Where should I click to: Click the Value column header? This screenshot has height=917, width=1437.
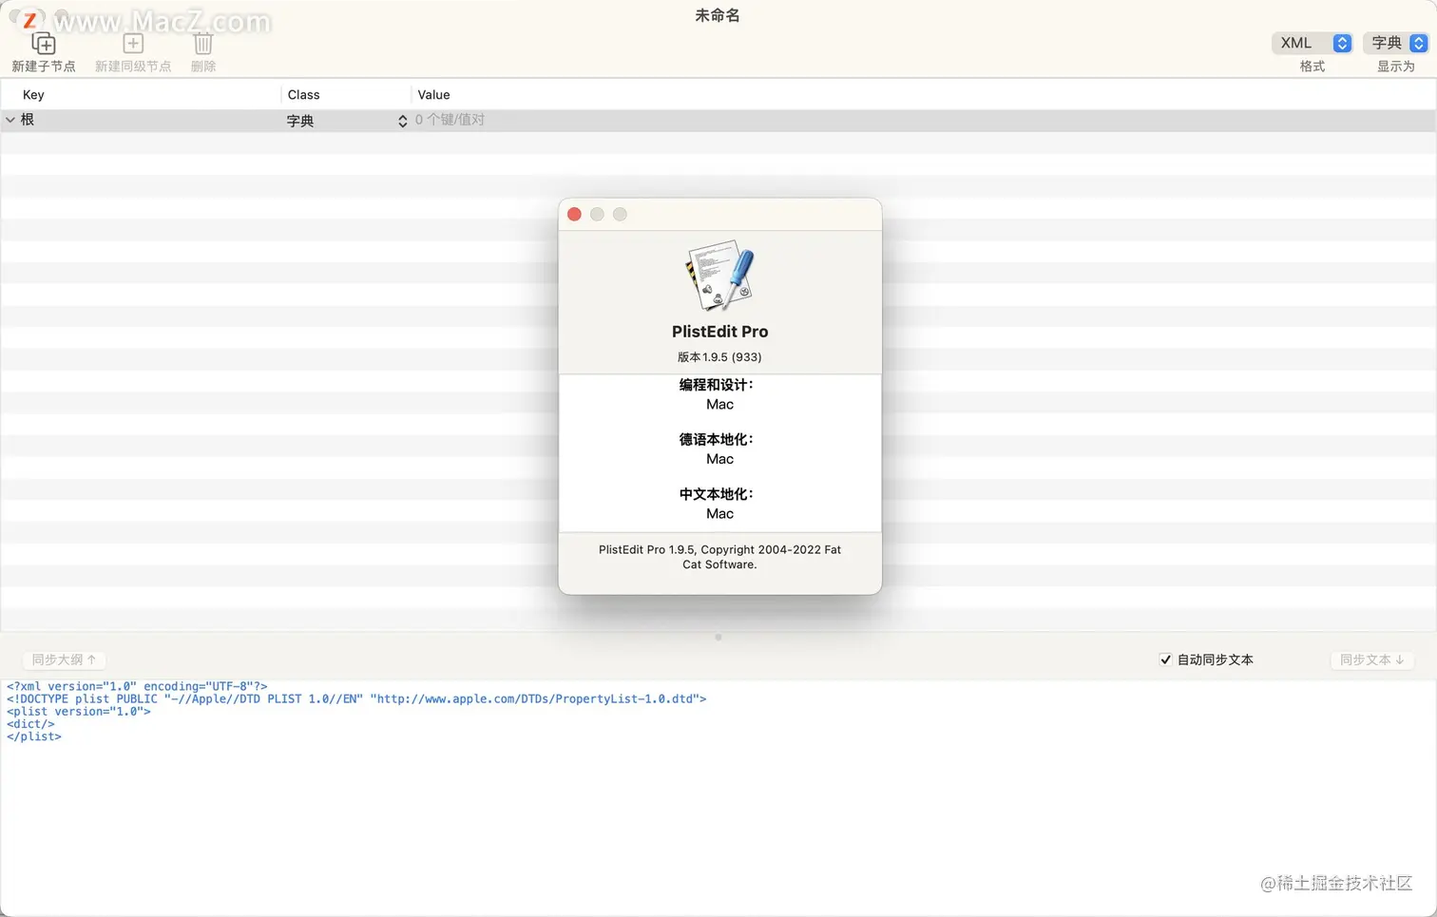tap(433, 94)
